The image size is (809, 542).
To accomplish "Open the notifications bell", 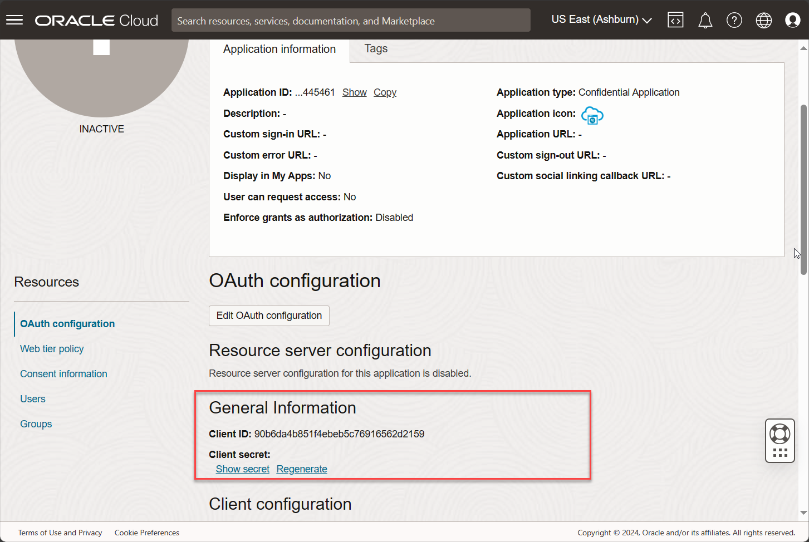I will click(705, 21).
